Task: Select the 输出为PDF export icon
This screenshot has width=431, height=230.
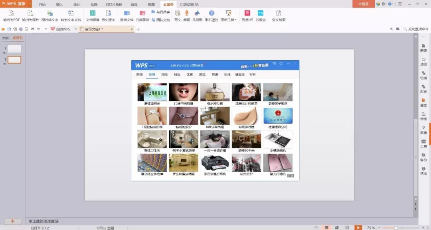Action: 11,15
